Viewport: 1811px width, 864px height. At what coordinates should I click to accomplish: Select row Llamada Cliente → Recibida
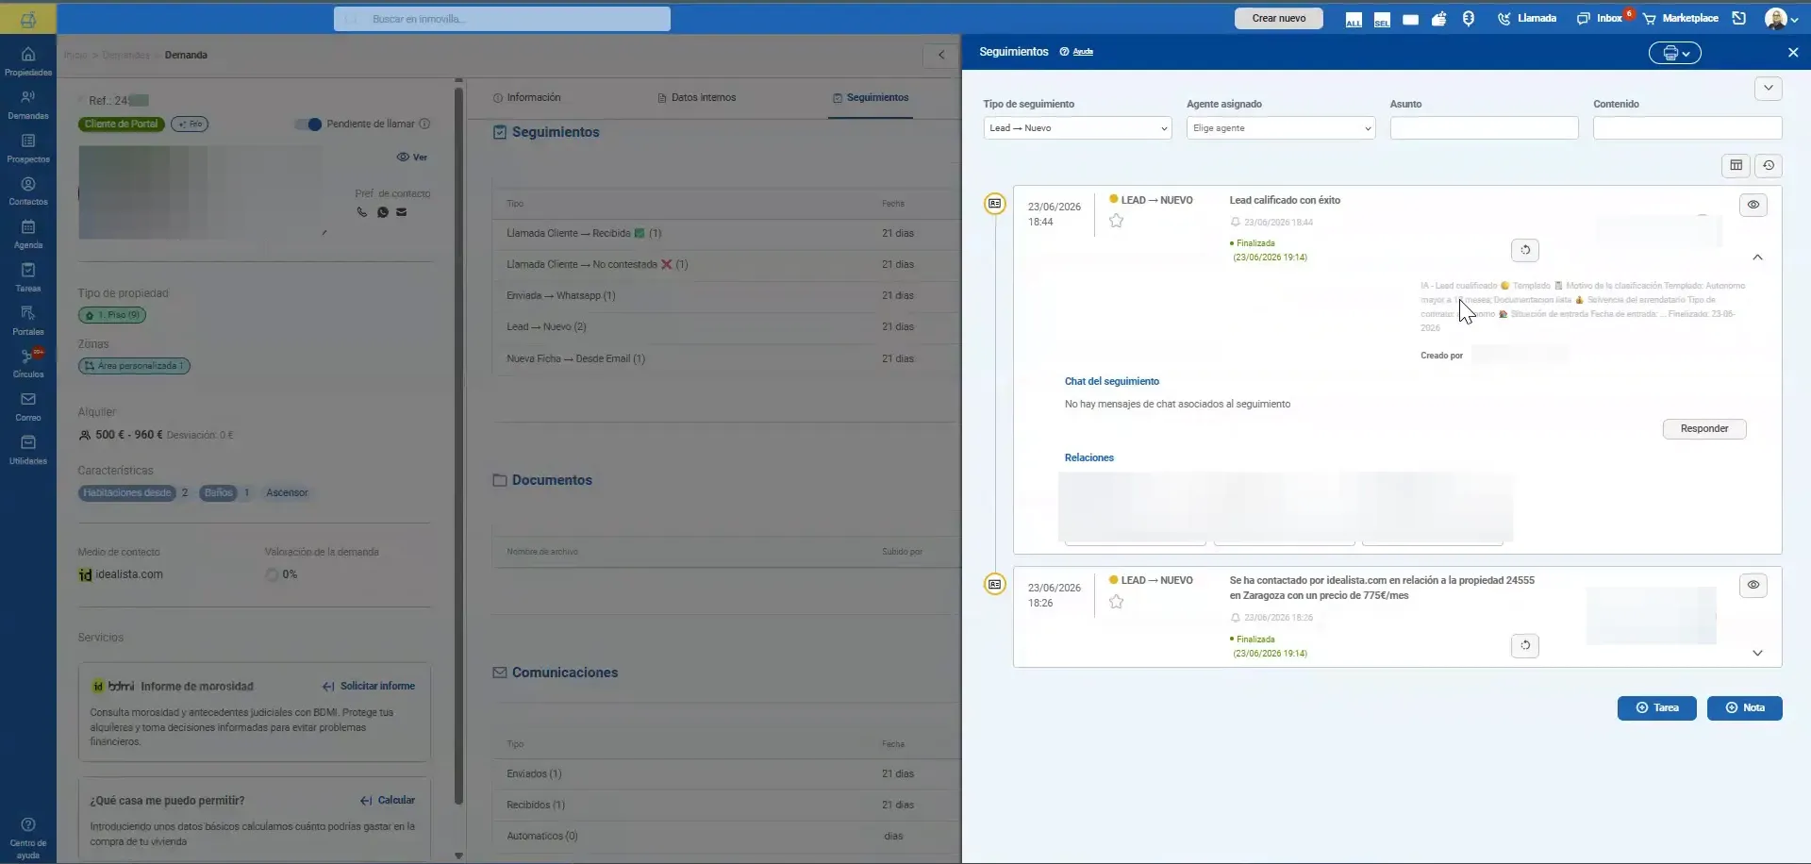pyautogui.click(x=725, y=234)
